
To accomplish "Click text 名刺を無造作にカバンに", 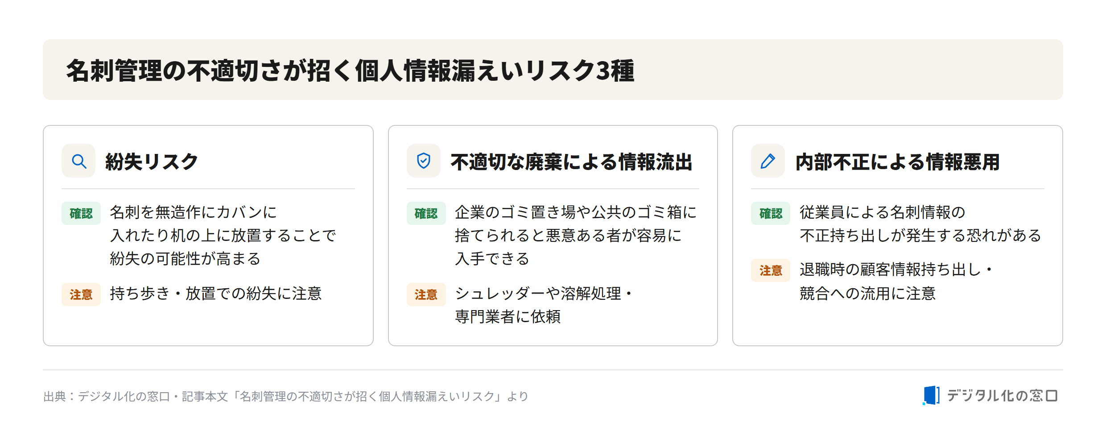I will [194, 212].
